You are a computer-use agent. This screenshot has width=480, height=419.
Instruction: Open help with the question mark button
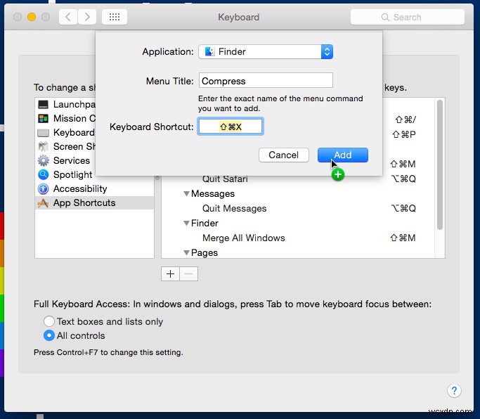454,390
